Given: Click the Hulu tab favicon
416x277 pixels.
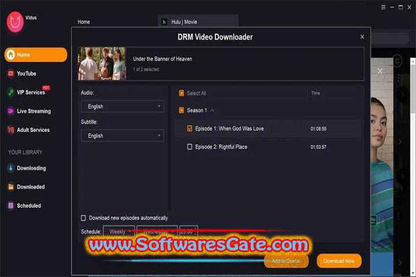Looking at the screenshot, I should click(x=164, y=22).
